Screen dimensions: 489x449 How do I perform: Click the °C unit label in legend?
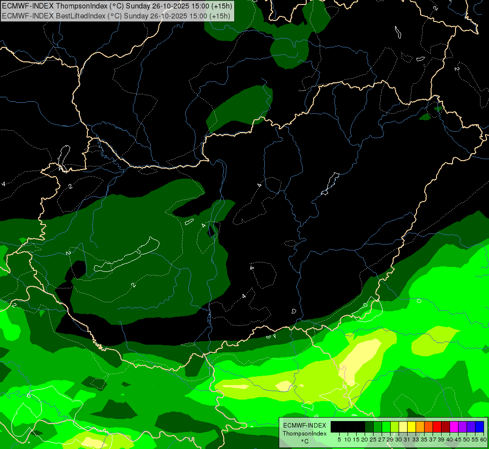click(305, 442)
